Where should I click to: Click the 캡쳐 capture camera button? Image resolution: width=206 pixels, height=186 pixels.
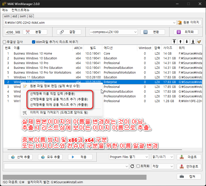[x=189, y=176]
